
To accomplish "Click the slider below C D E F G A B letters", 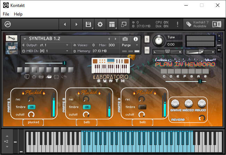I will click(x=186, y=81).
